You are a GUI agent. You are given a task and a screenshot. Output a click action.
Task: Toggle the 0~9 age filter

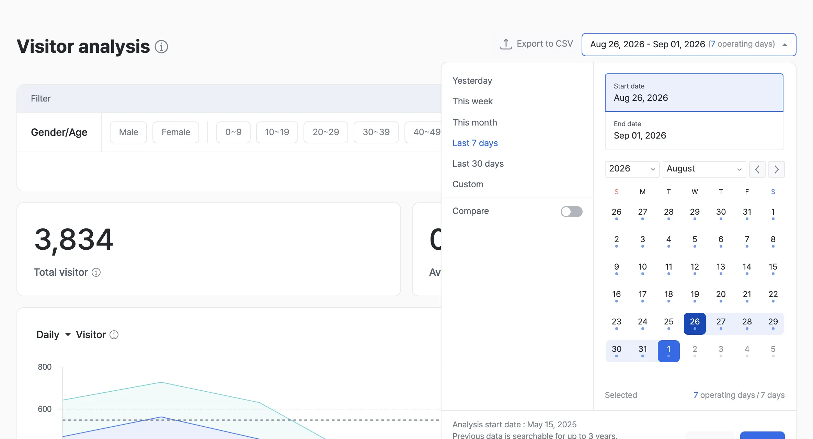pyautogui.click(x=233, y=132)
